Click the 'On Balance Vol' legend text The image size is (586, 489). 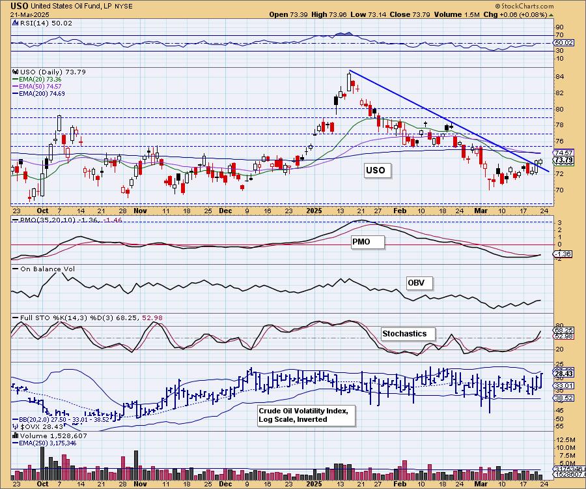pyautogui.click(x=48, y=269)
